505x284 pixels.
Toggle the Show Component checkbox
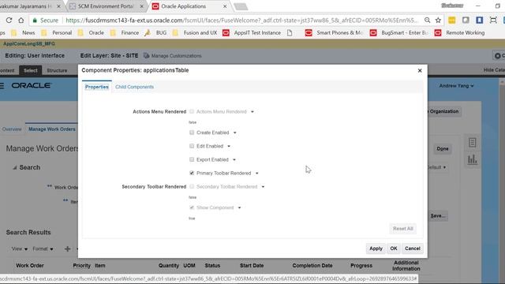(192, 207)
